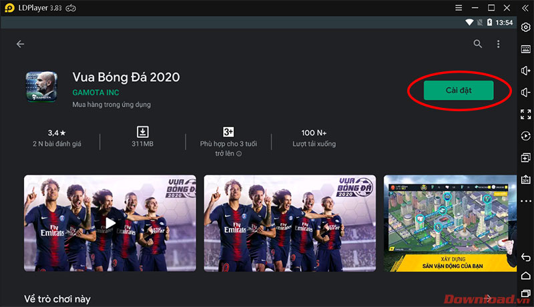
Task: Open the operation recorder icon
Action: click(525, 136)
